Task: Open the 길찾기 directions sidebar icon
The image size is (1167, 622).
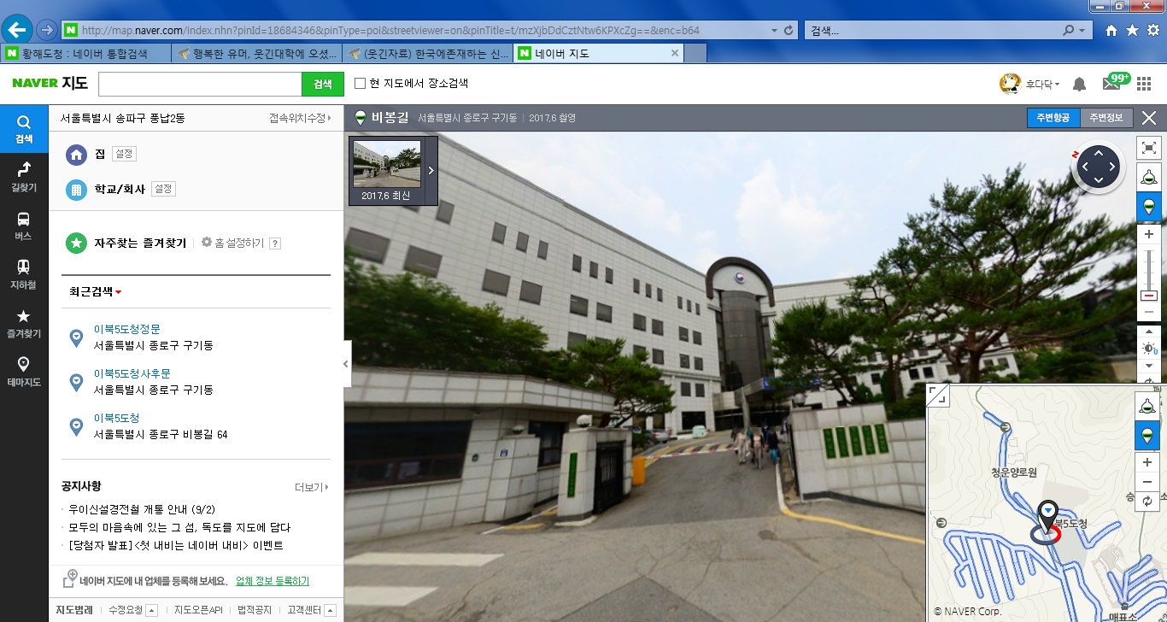Action: [24, 174]
